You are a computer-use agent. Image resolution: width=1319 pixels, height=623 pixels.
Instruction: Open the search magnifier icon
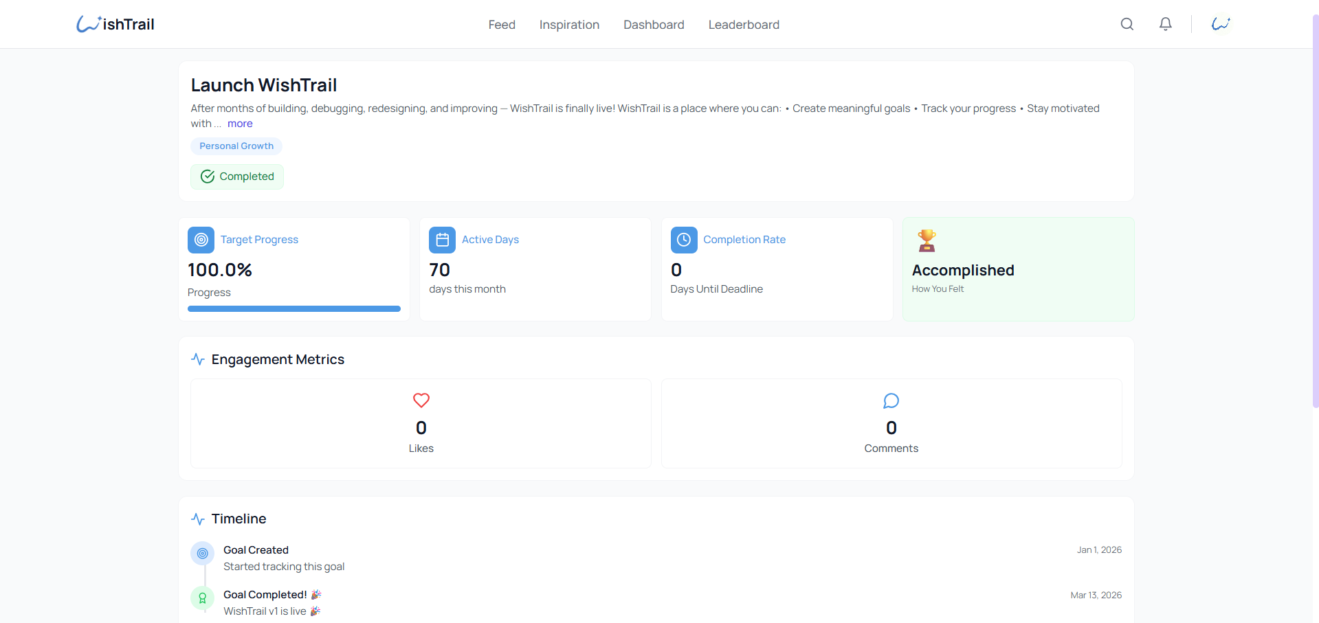coord(1127,24)
